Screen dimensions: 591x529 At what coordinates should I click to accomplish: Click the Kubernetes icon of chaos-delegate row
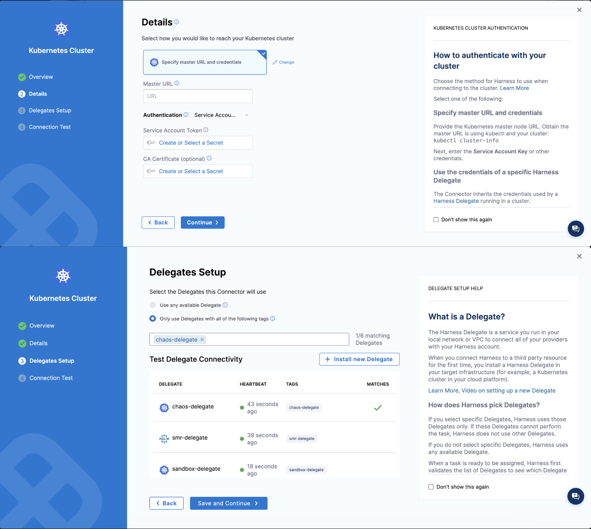tap(164, 408)
